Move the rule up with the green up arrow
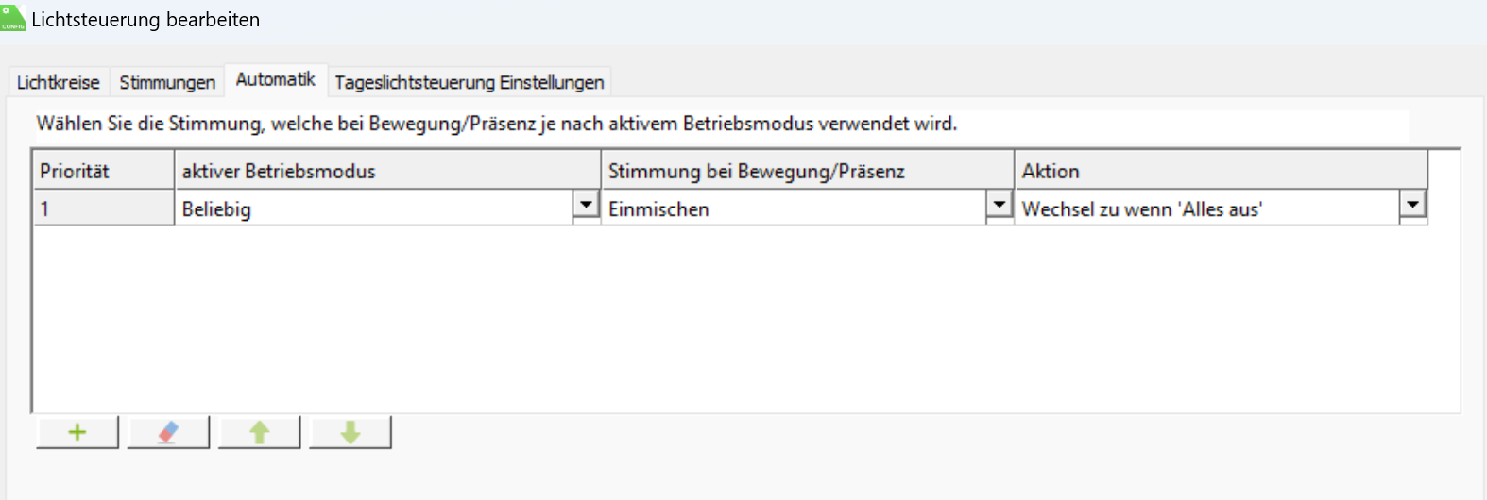The width and height of the screenshot is (1487, 500). [x=259, y=432]
